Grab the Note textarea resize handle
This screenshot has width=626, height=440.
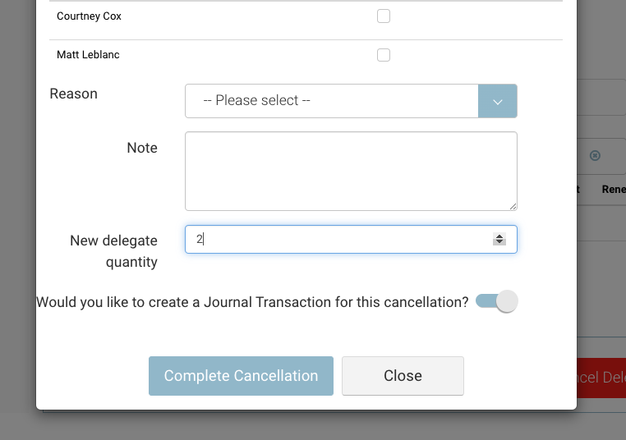point(512,205)
